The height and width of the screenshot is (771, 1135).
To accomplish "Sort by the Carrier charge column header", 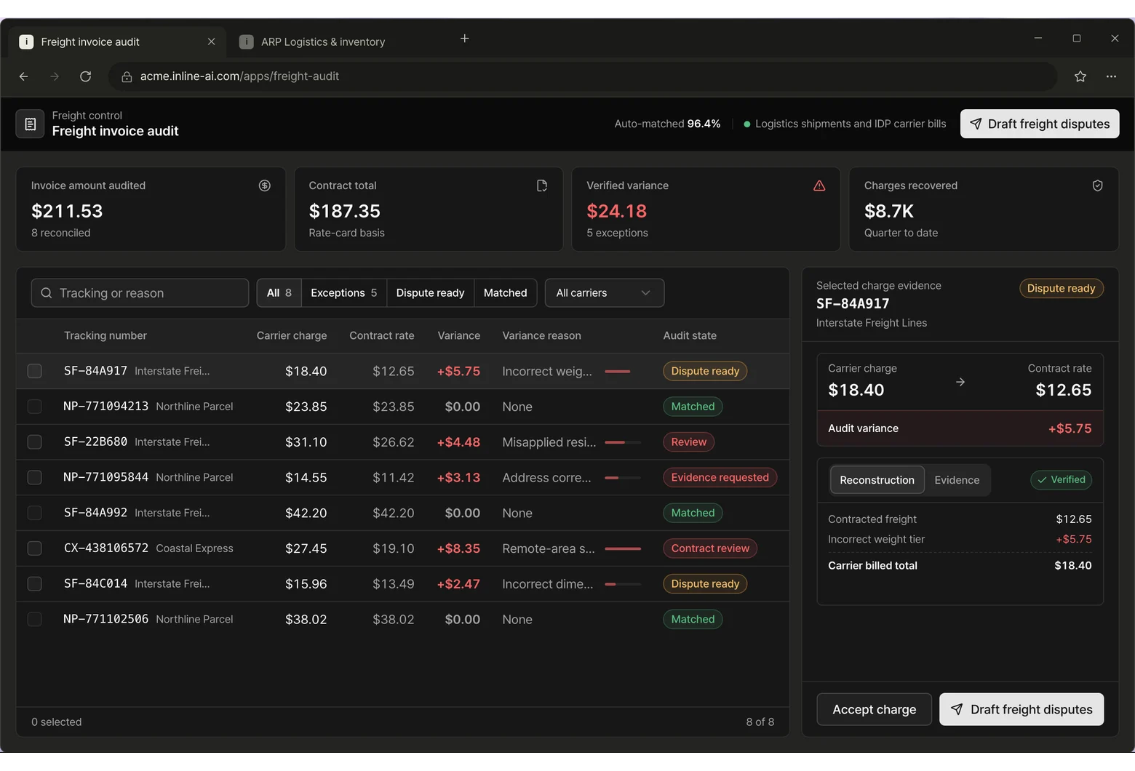I will tap(292, 335).
